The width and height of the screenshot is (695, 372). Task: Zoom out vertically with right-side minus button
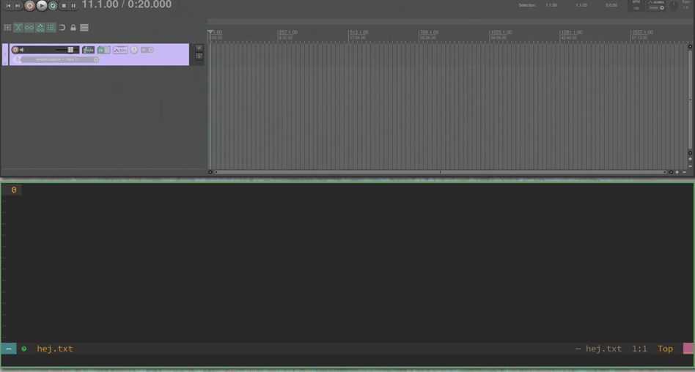tap(690, 166)
